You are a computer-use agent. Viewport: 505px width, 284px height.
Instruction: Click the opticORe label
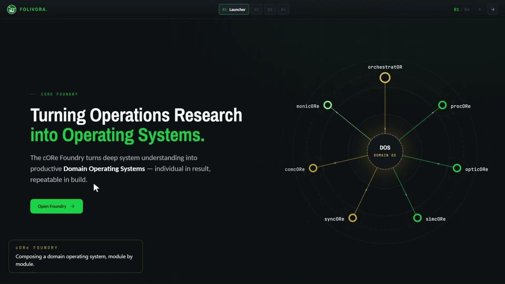click(477, 169)
